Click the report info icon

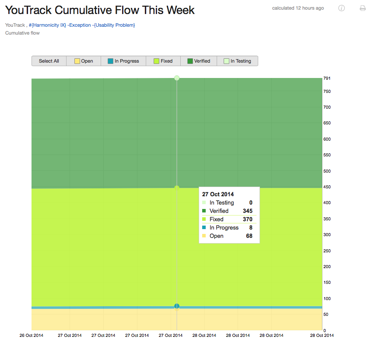[341, 8]
